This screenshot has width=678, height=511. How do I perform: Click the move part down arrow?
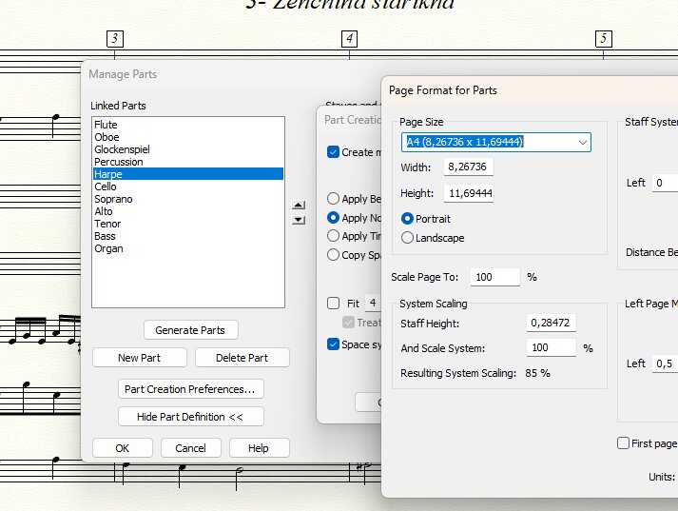tap(299, 220)
